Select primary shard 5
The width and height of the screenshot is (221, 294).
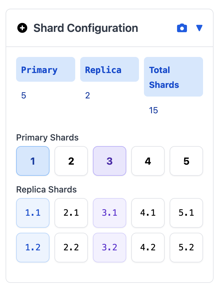(x=186, y=161)
